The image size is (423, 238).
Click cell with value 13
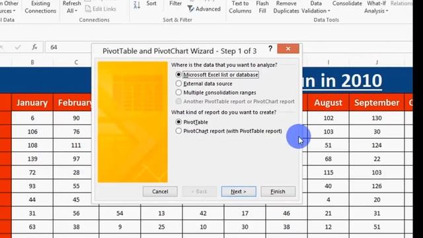click(x=161, y=213)
